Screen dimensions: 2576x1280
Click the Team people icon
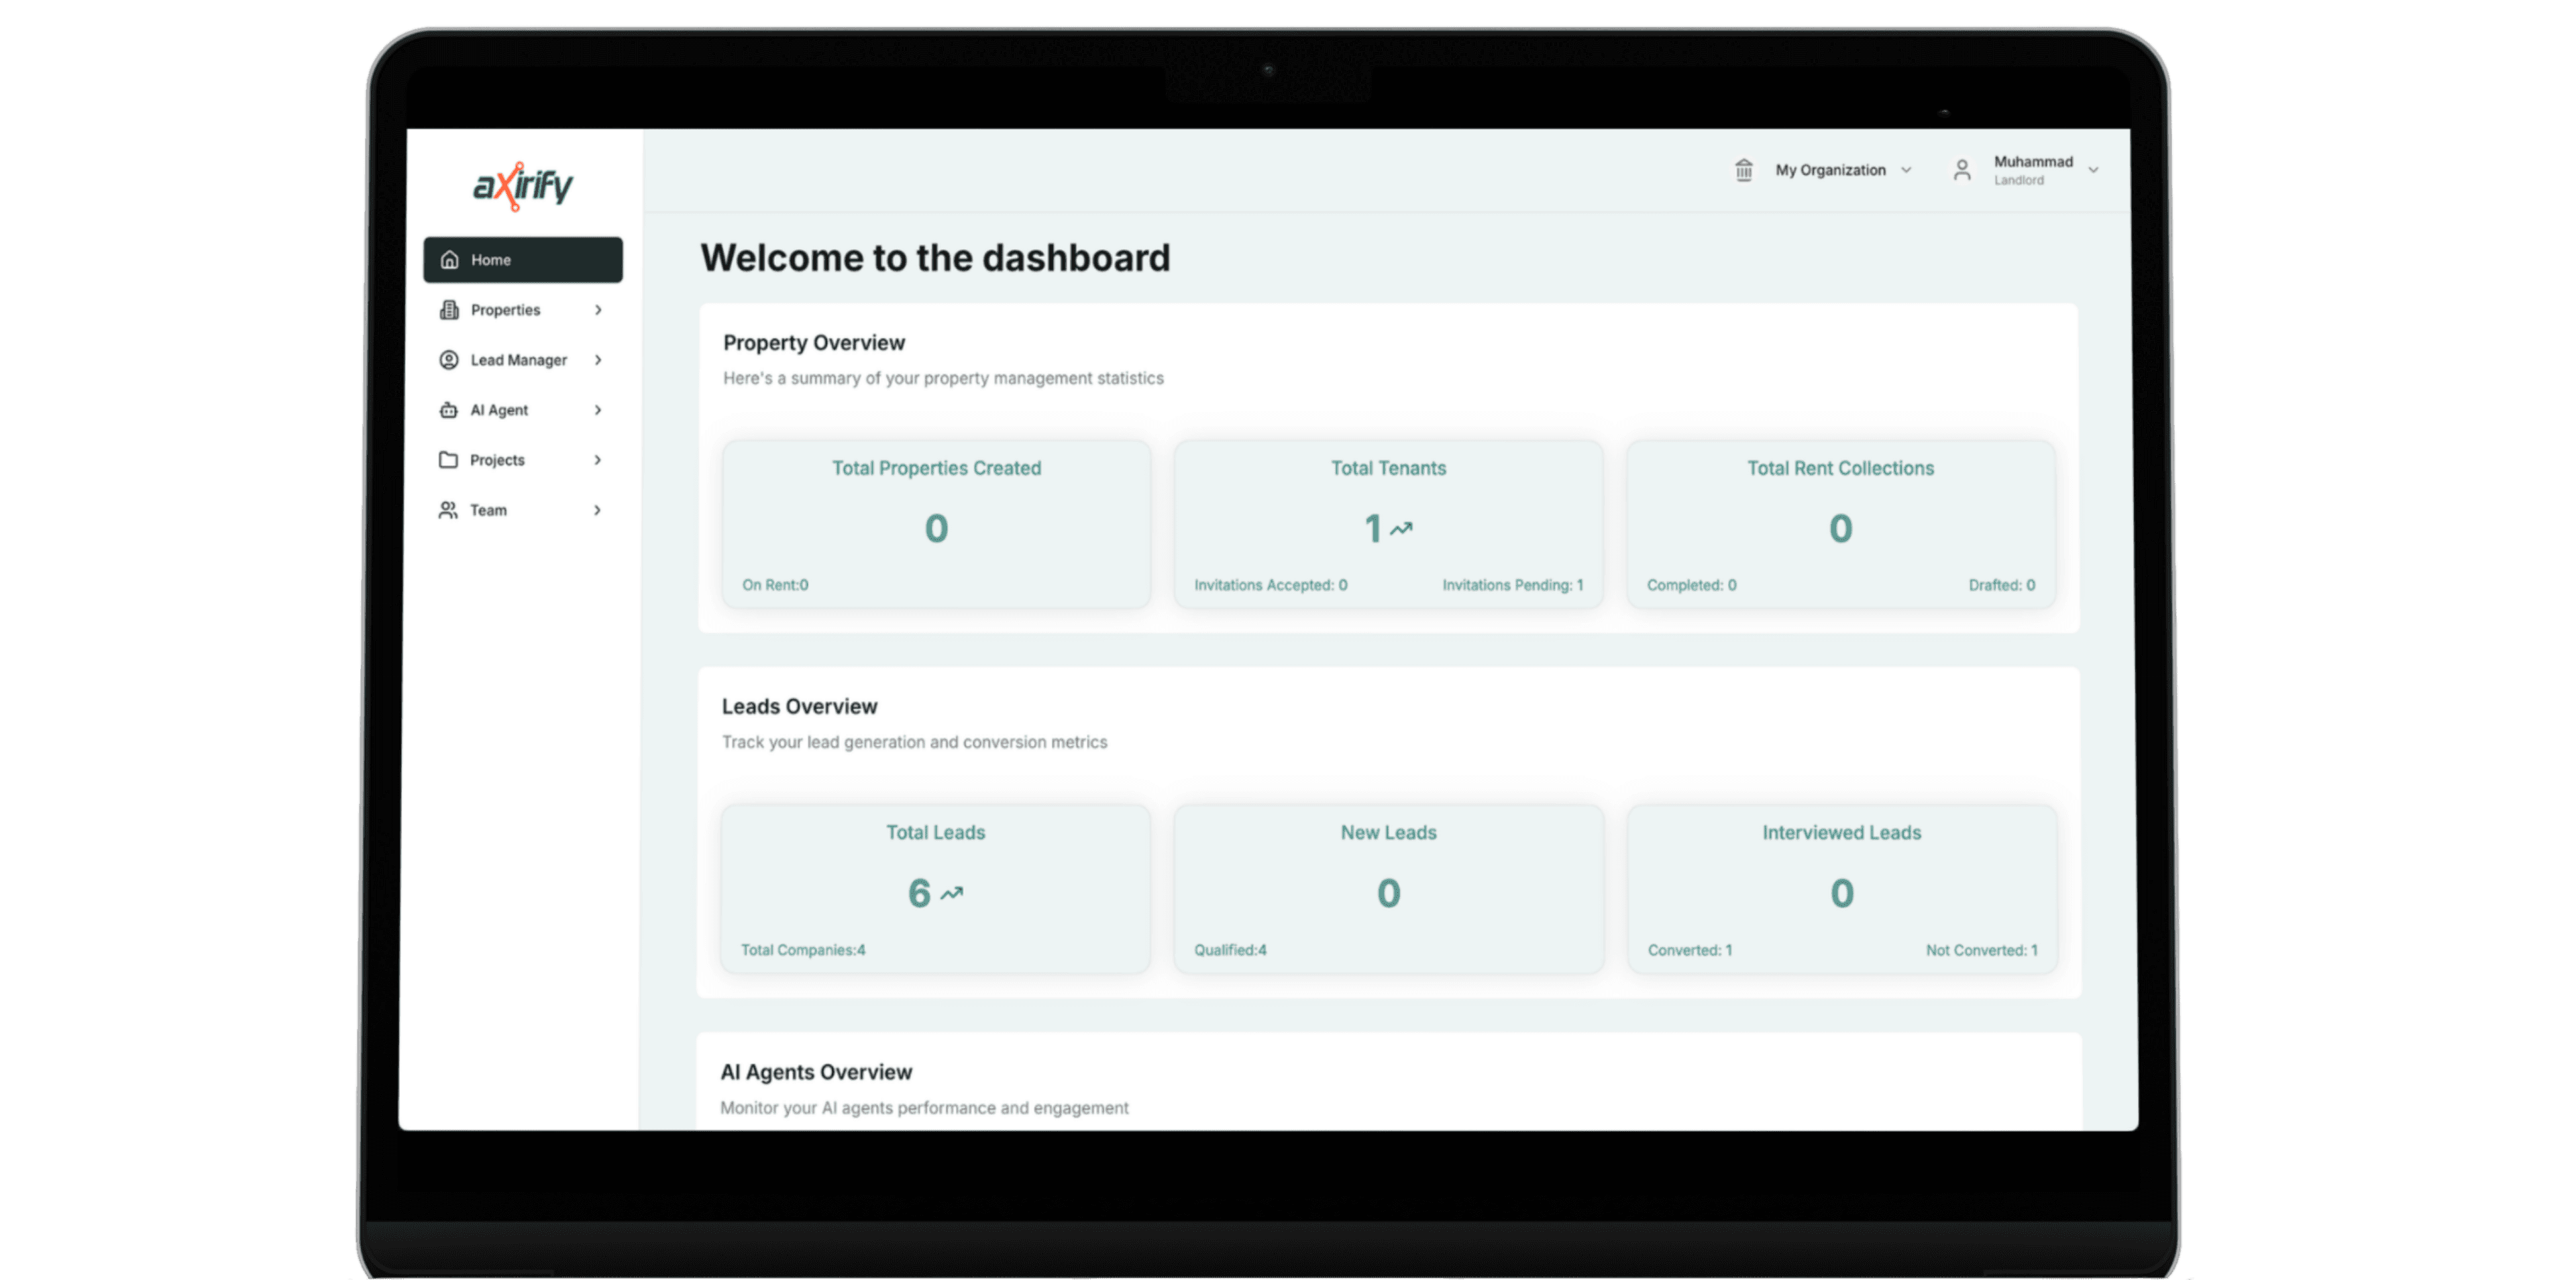pos(448,510)
